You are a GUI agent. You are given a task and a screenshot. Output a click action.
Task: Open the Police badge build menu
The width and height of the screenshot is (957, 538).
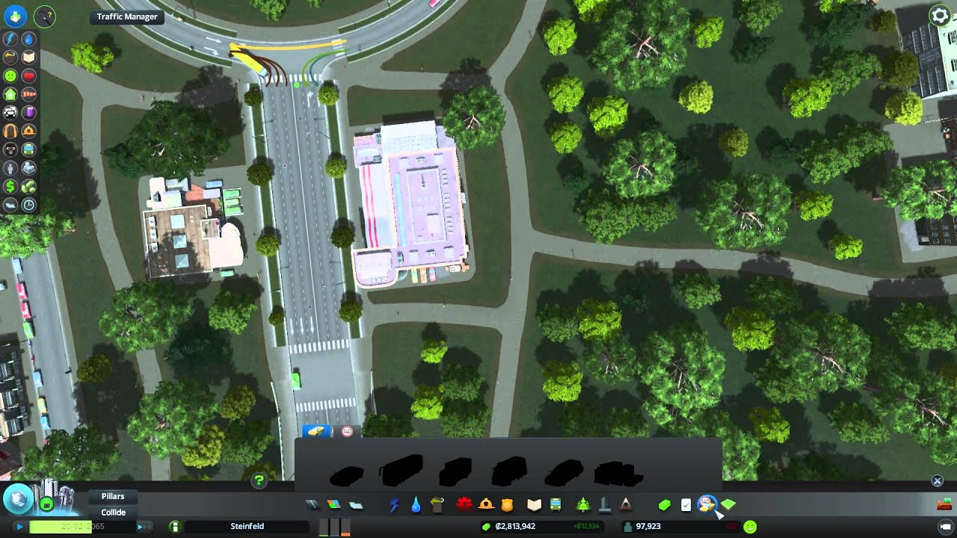pyautogui.click(x=508, y=505)
